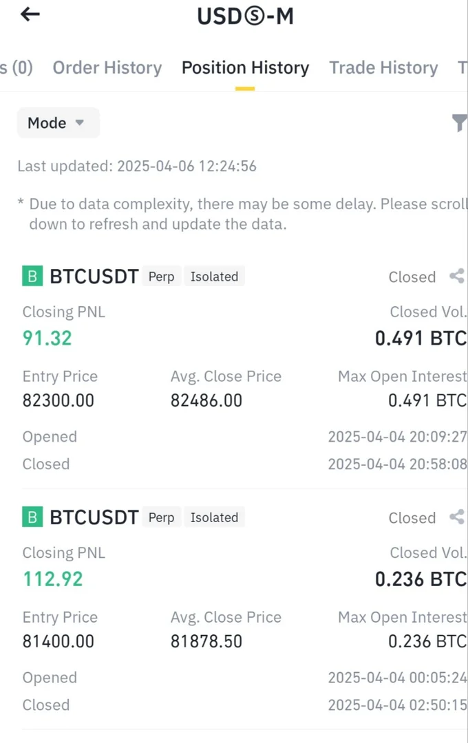Open the second BTCUSDT position title
Image resolution: width=468 pixels, height=743 pixels.
click(94, 517)
